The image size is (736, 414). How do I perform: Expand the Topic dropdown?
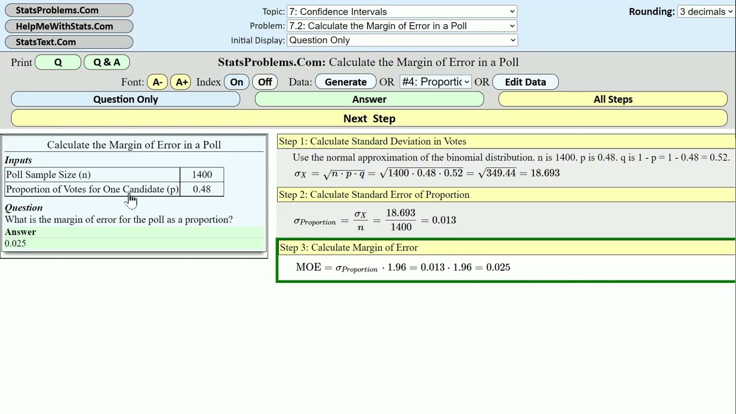402,11
